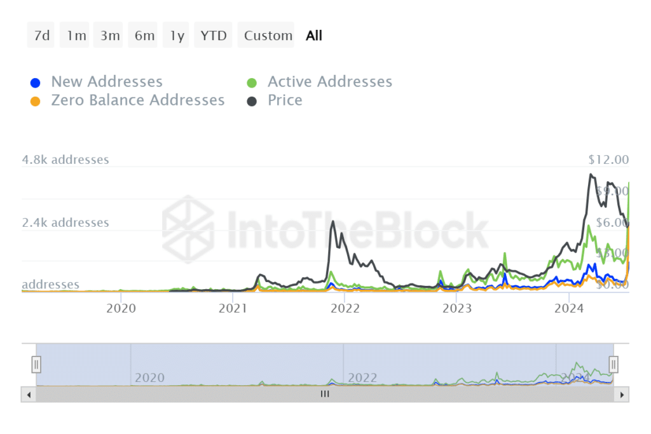651x434 pixels.
Task: Click the orange Zero Balance legend dot
Action: point(36,101)
